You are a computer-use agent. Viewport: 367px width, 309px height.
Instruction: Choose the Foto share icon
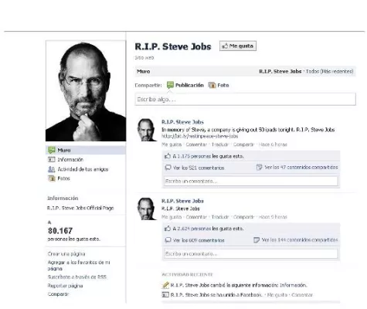tap(212, 85)
